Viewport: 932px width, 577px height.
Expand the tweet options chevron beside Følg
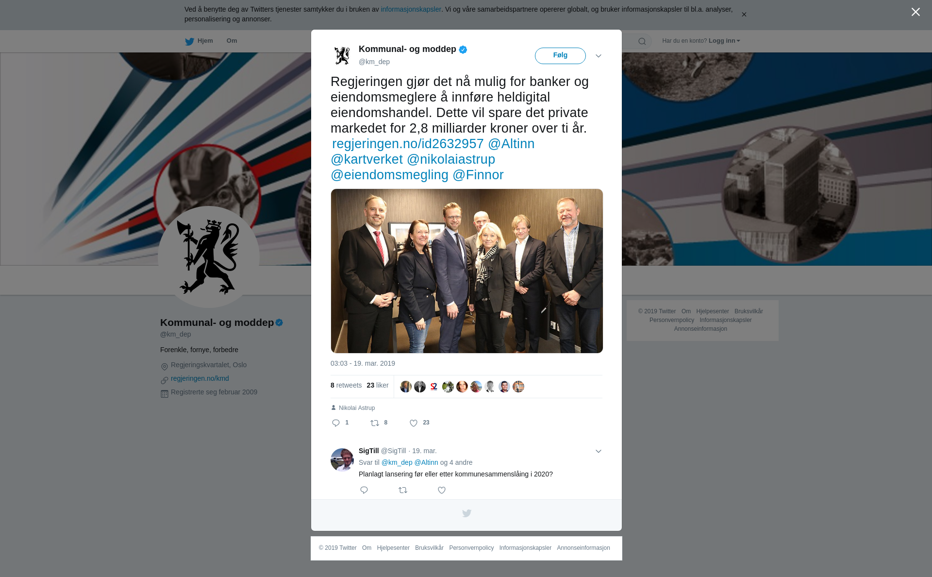pos(599,56)
